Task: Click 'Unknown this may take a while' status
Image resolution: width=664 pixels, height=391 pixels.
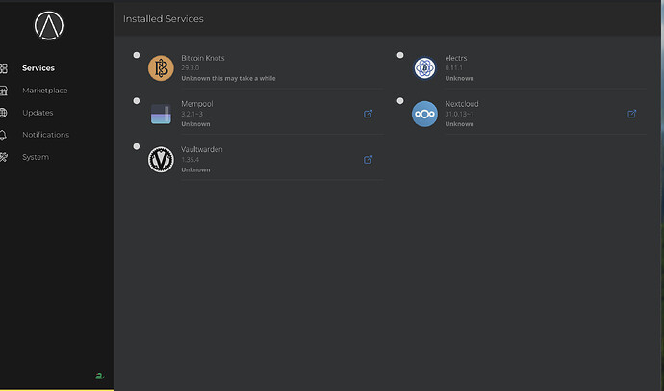Action: (228, 78)
